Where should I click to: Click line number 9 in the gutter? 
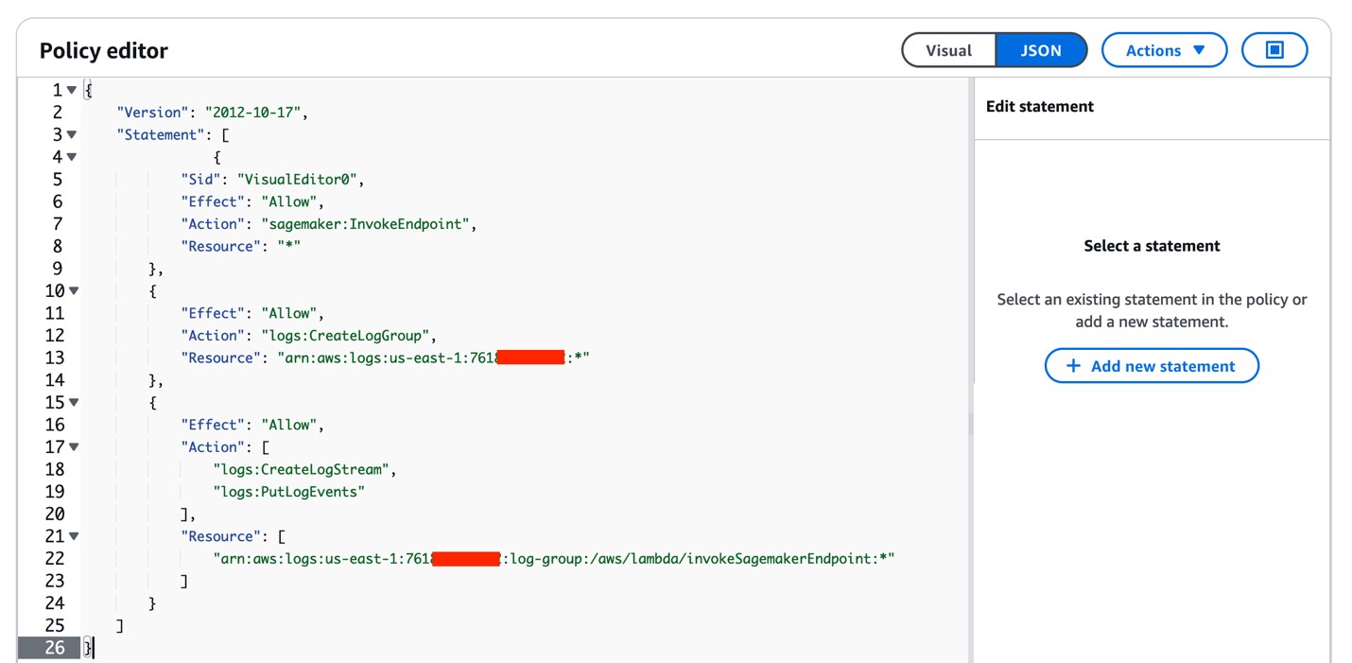point(58,269)
